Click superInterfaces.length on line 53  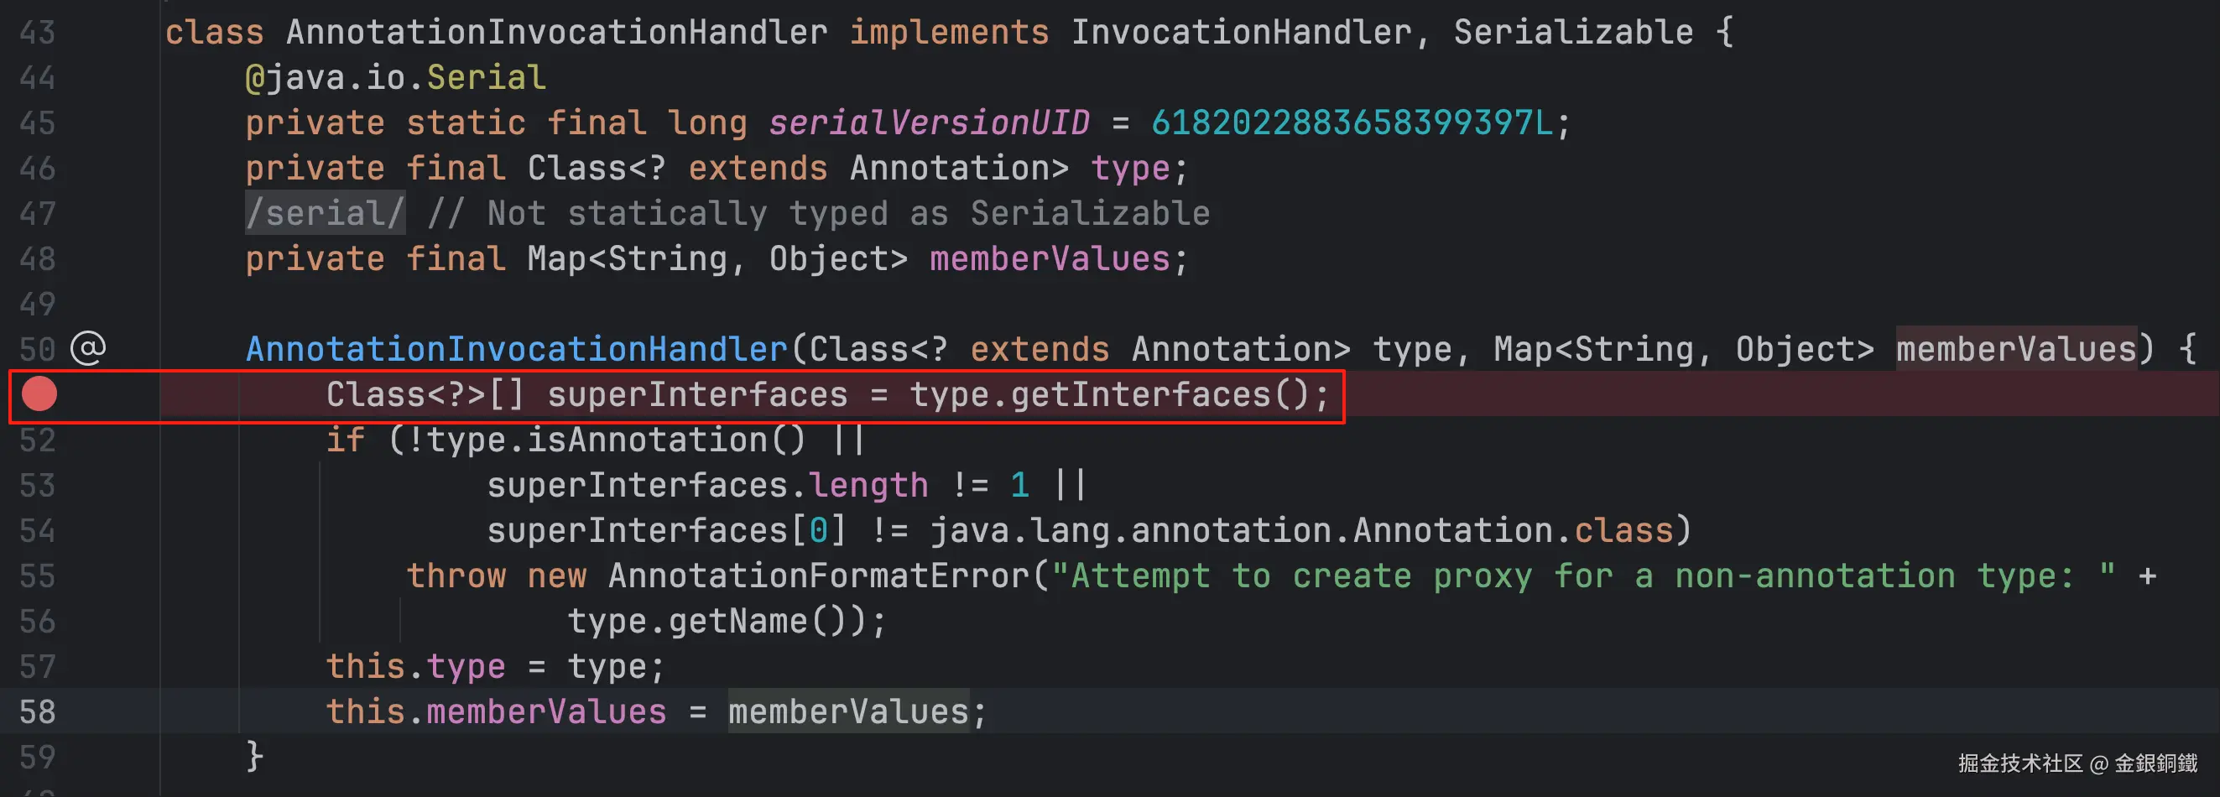pos(707,485)
